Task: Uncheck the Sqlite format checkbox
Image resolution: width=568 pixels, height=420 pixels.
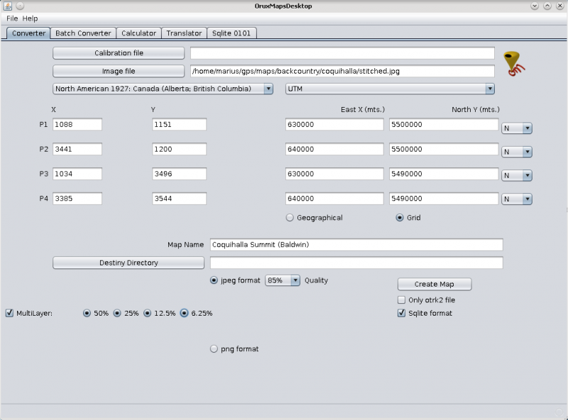Action: pyautogui.click(x=402, y=313)
